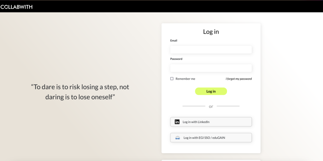The height and width of the screenshot is (161, 323).
Task: Click the EGI SSO logo icon
Action: (178, 138)
